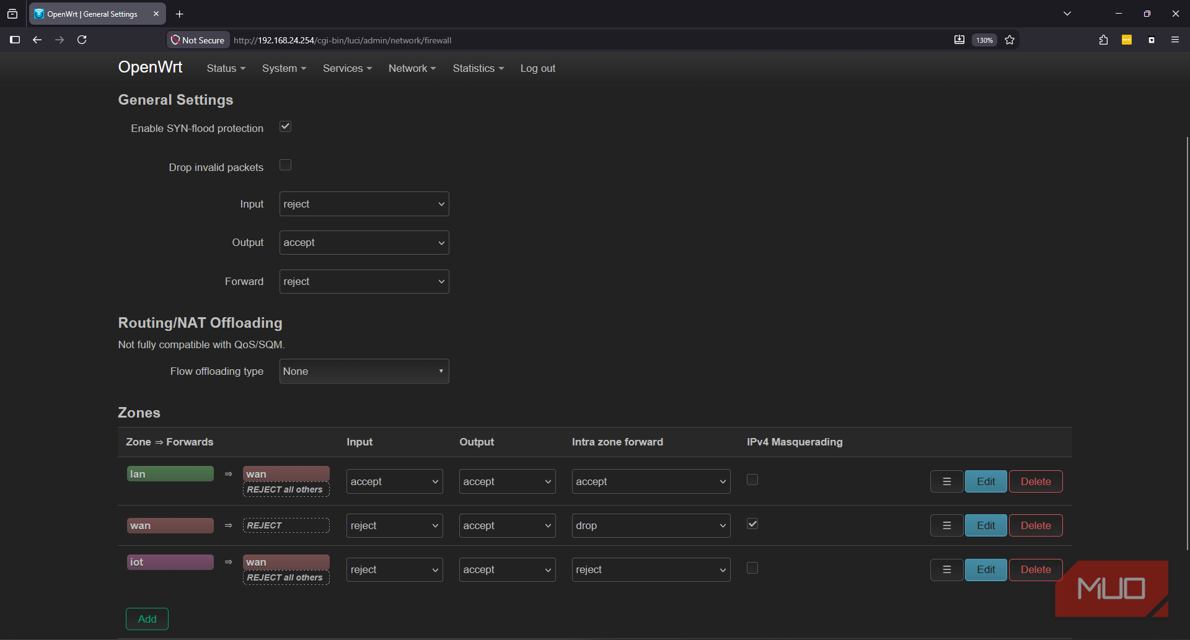Click the reorder handle for iot zone

coord(947,569)
